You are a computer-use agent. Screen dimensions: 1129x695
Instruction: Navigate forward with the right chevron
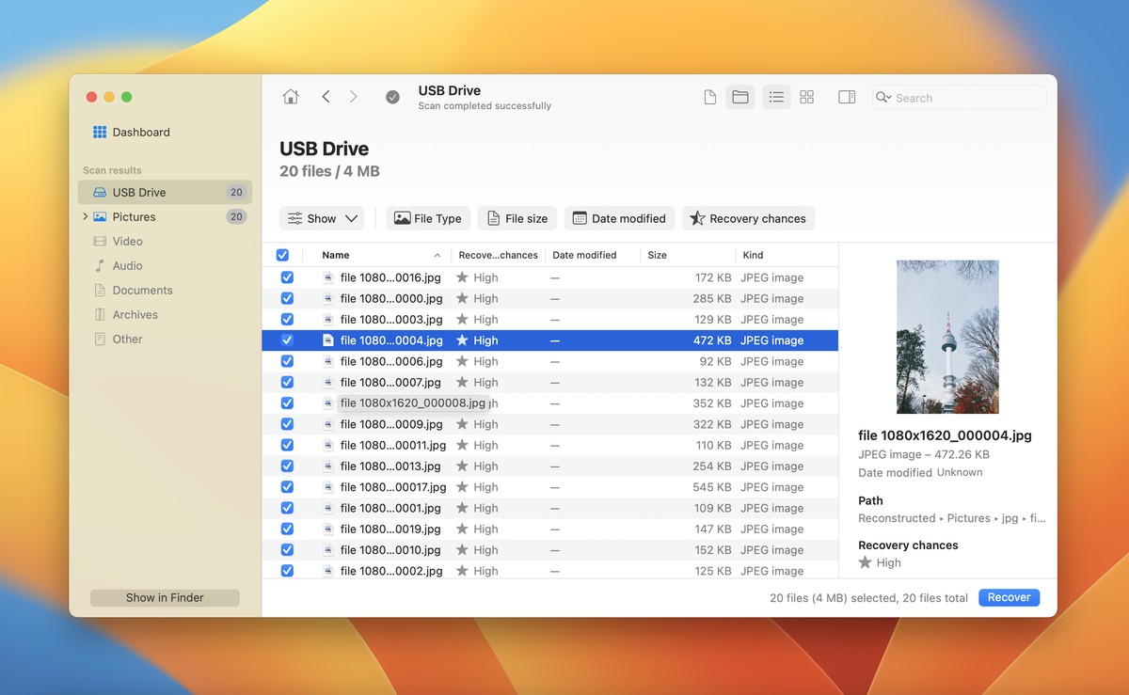[x=354, y=97]
